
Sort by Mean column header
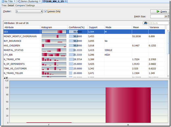click(140, 27)
